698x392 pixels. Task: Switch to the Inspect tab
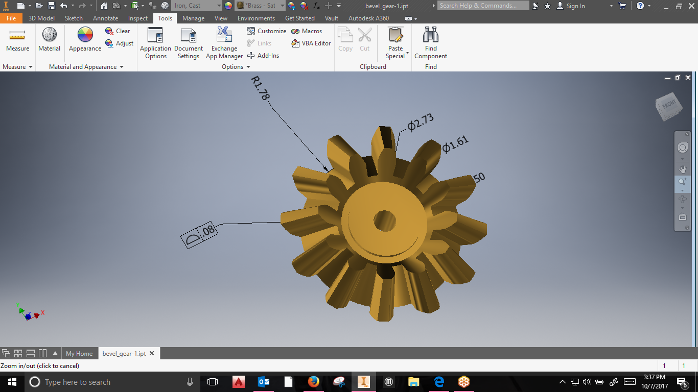click(x=137, y=18)
